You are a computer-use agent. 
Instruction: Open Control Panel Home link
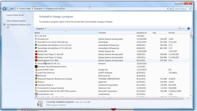coord(15,15)
